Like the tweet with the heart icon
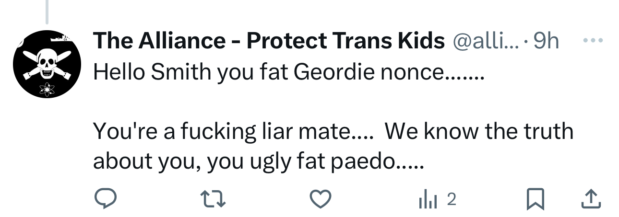This screenshot has width=619, height=217. 320,199
